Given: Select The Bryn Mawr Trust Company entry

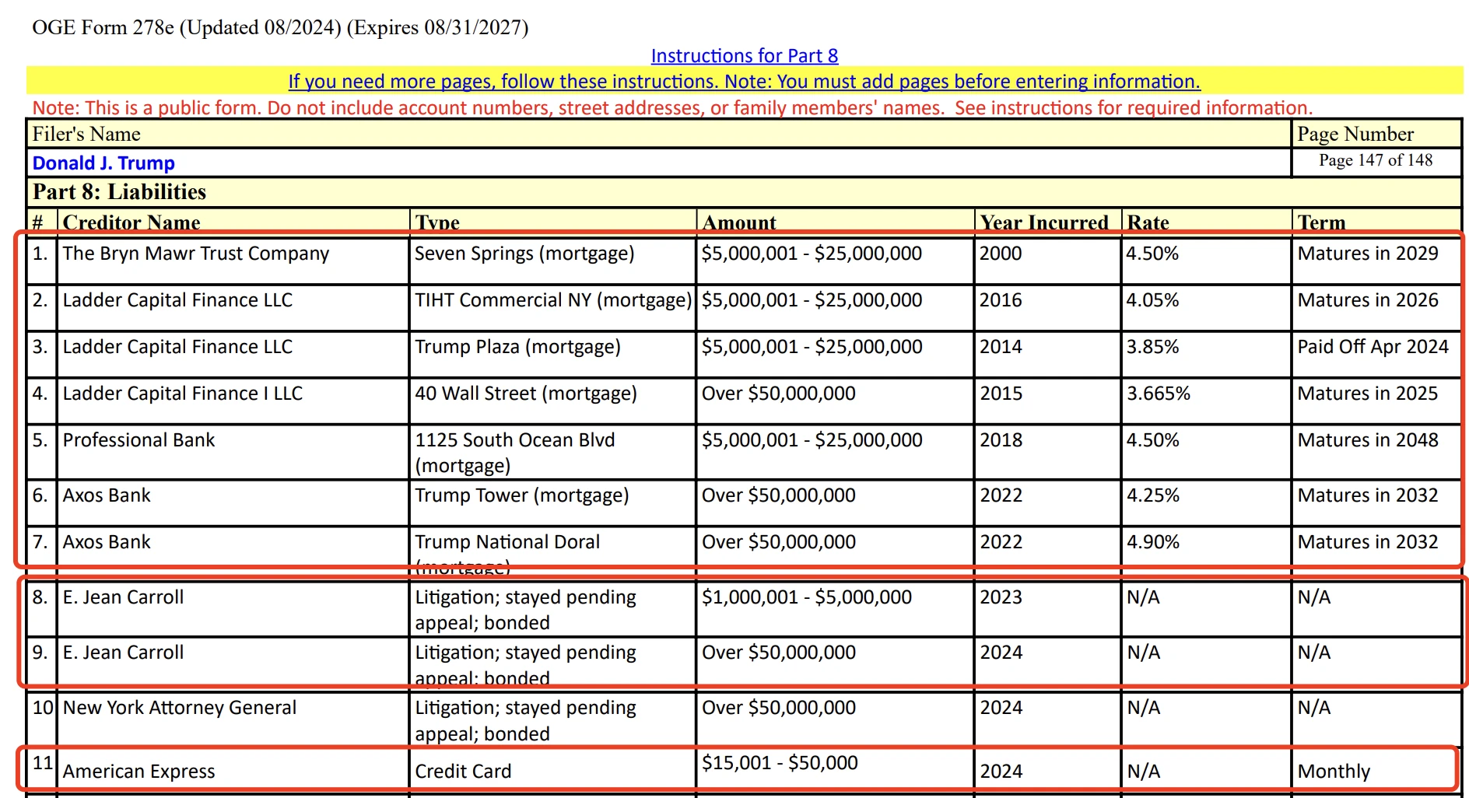Looking at the screenshot, I should pyautogui.click(x=195, y=253).
